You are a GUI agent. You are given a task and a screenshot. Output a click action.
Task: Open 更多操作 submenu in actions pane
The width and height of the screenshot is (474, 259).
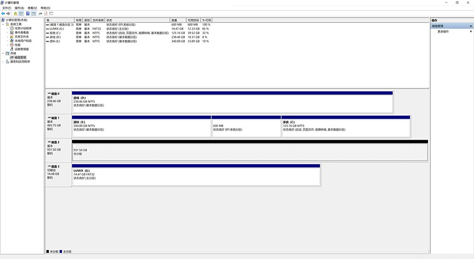coord(452,31)
